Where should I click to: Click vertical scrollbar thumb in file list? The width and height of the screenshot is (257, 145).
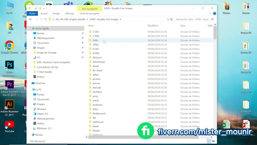point(215,33)
